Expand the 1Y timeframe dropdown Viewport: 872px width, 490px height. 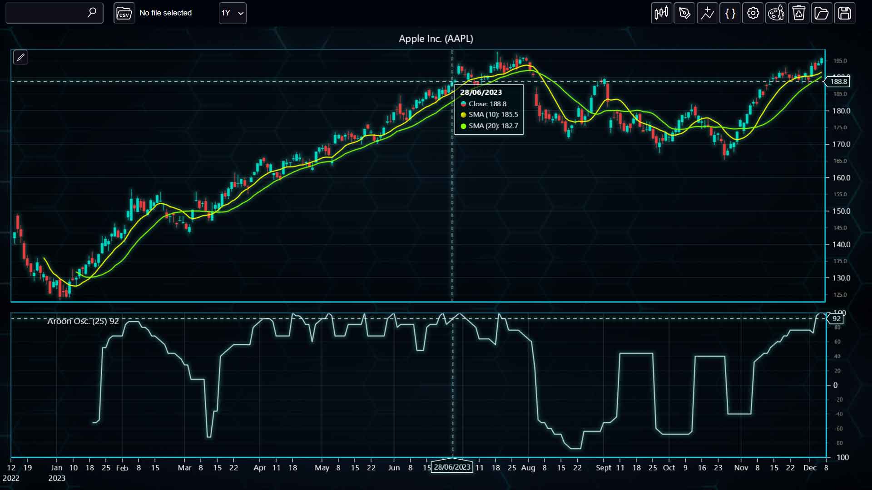pos(233,13)
